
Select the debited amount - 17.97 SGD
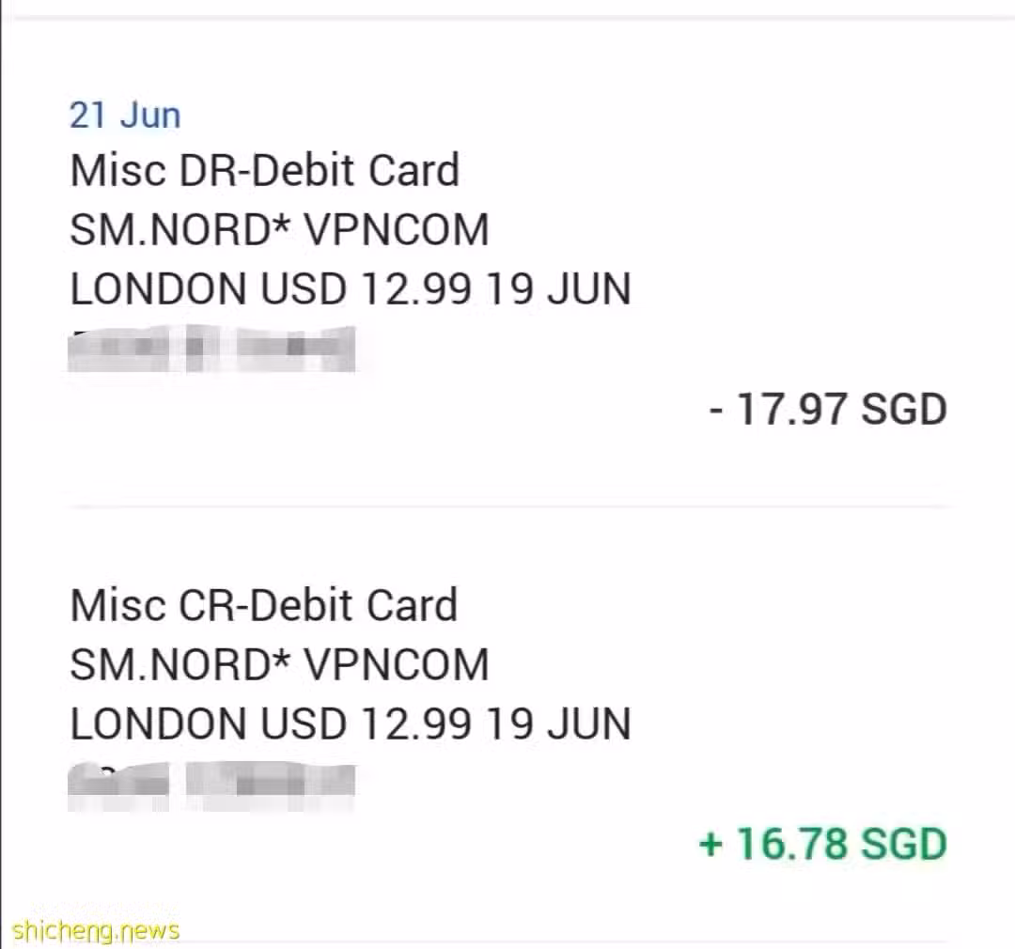tap(828, 409)
